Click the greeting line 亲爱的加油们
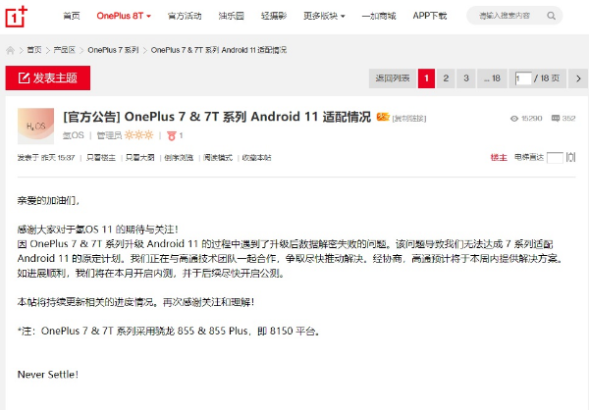This screenshot has height=410, width=589. [x=48, y=200]
